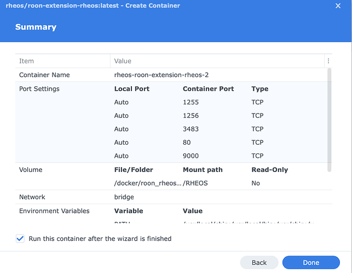The height and width of the screenshot is (273, 352).
Task: Toggle 'Run this container after the wizard is finished' checkbox
Action: coord(20,239)
